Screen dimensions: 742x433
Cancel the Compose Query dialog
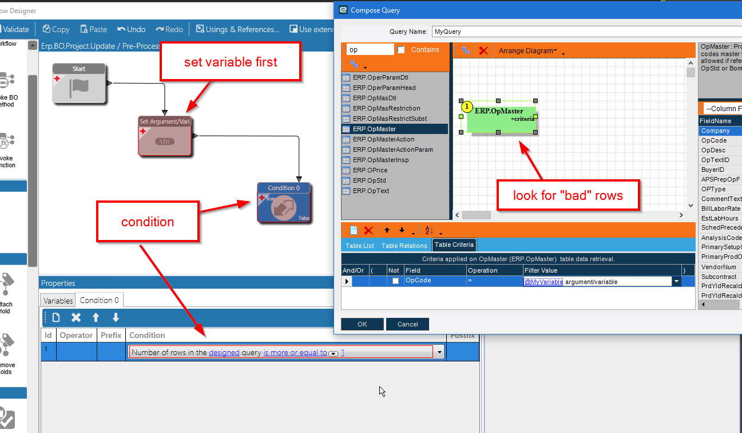pyautogui.click(x=407, y=324)
